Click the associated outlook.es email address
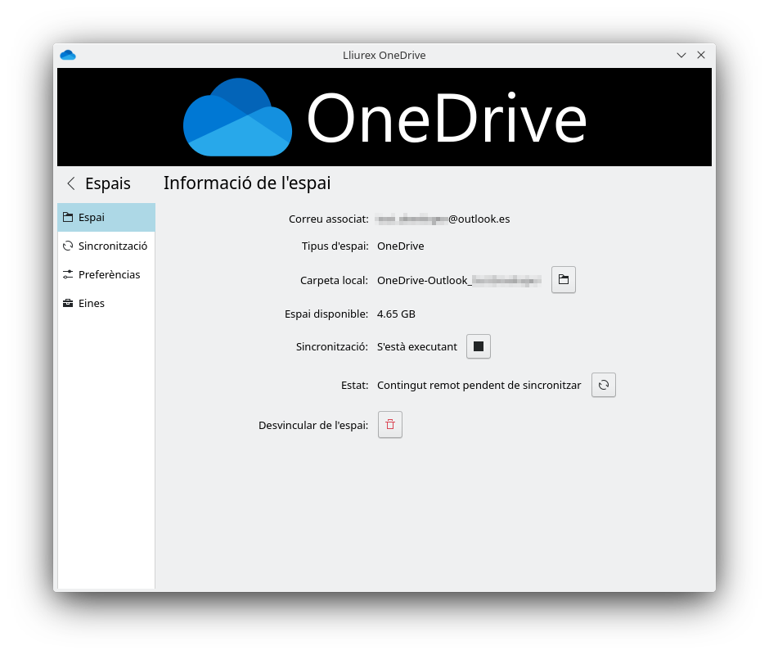Screen dimensions: 769x655 443,219
